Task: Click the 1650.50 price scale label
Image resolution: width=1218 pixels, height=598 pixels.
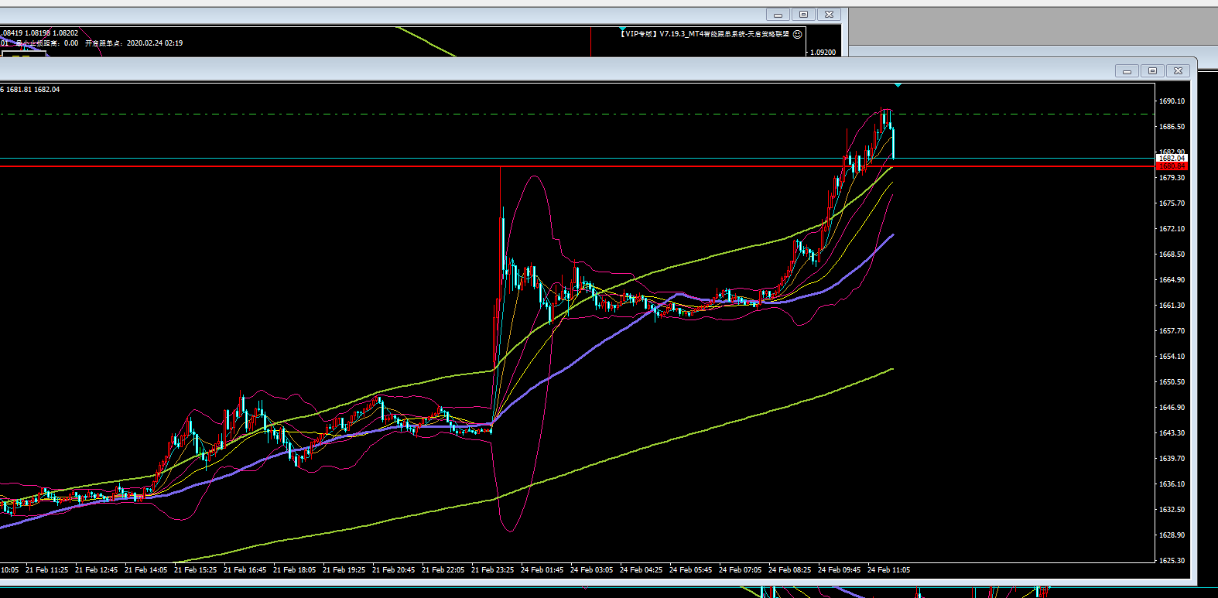Action: pyautogui.click(x=1172, y=382)
